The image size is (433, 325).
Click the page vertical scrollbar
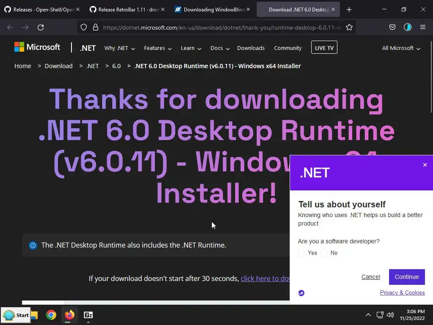(431, 77)
